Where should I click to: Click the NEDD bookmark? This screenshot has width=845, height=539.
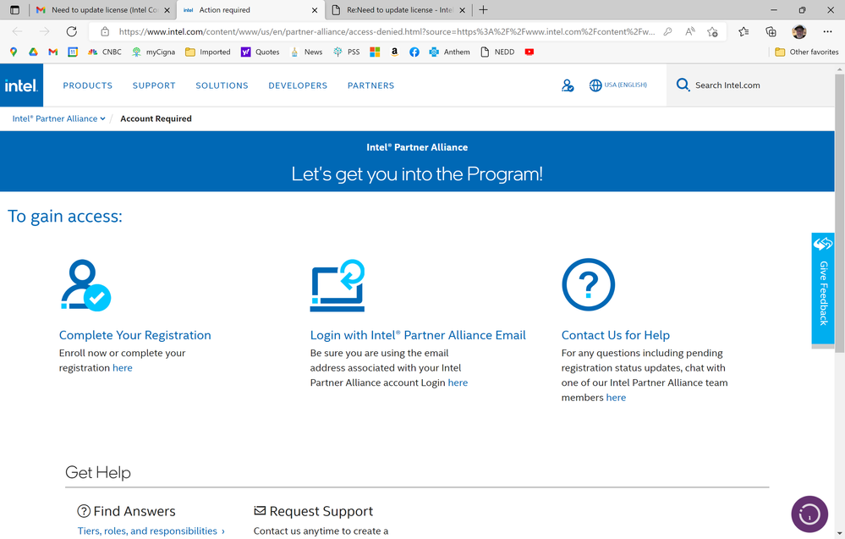click(497, 52)
